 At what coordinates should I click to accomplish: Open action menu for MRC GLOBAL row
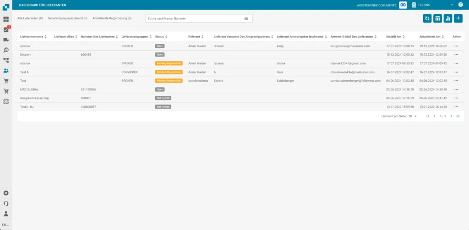pyautogui.click(x=456, y=89)
